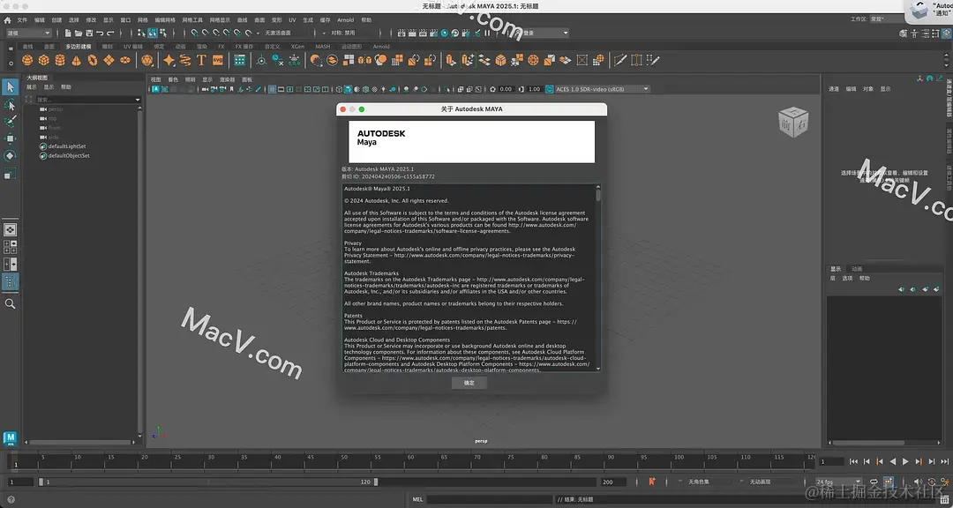Image resolution: width=953 pixels, height=508 pixels.
Task: Choose the Lasso select tool
Action: (10, 105)
